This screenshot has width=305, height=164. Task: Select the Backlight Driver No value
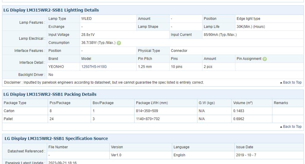51,75
